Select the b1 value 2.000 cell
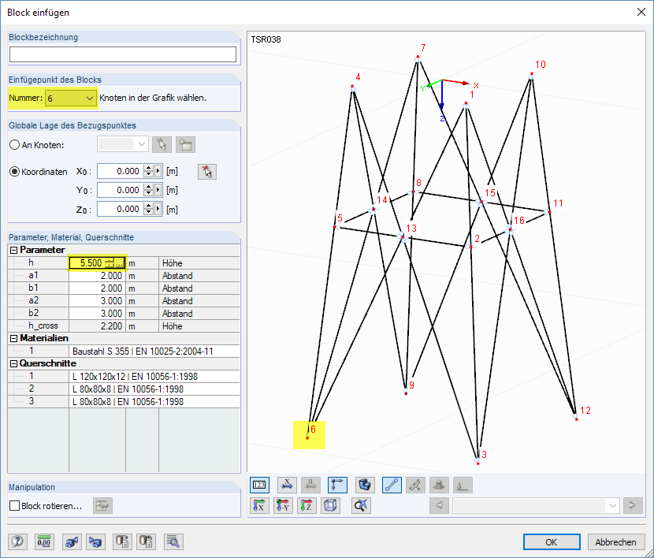Viewport: 654px width, 558px height. [97, 288]
